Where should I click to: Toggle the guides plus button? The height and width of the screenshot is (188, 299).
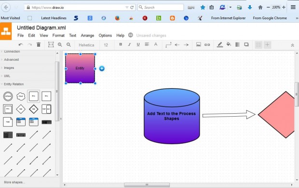pos(267,45)
